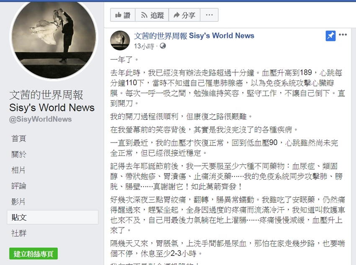
Task: Open the post author's small profile picture
Action: point(120,40)
